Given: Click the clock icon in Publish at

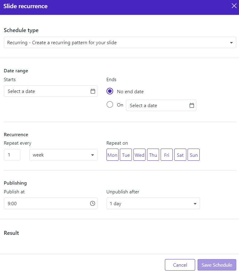Looking at the screenshot, I should 93,203.
